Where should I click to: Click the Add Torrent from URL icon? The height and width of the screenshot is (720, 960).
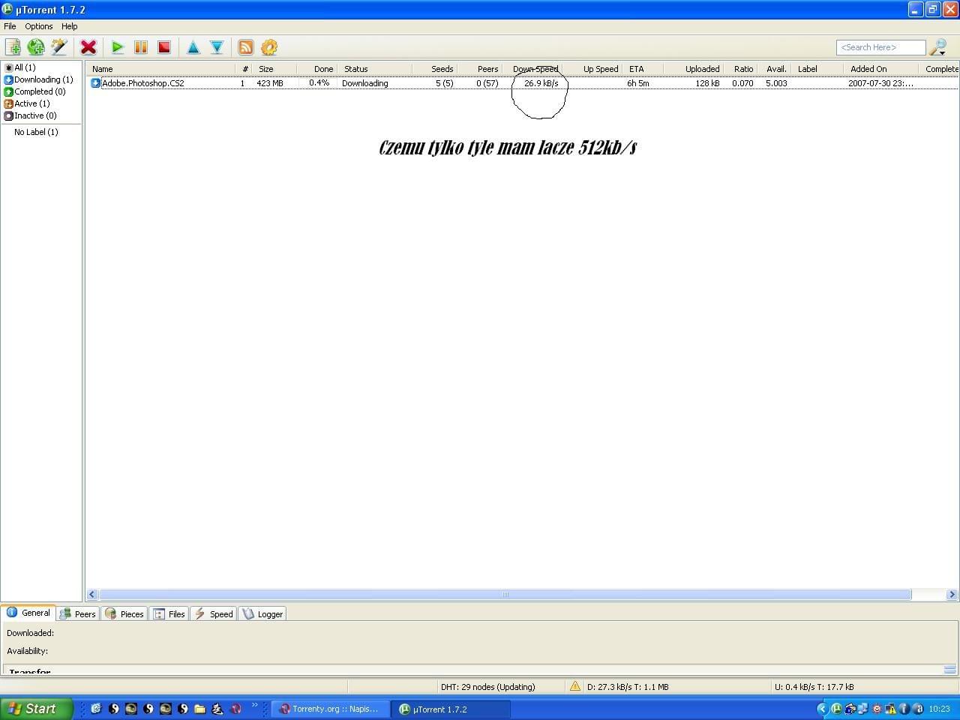coord(35,47)
